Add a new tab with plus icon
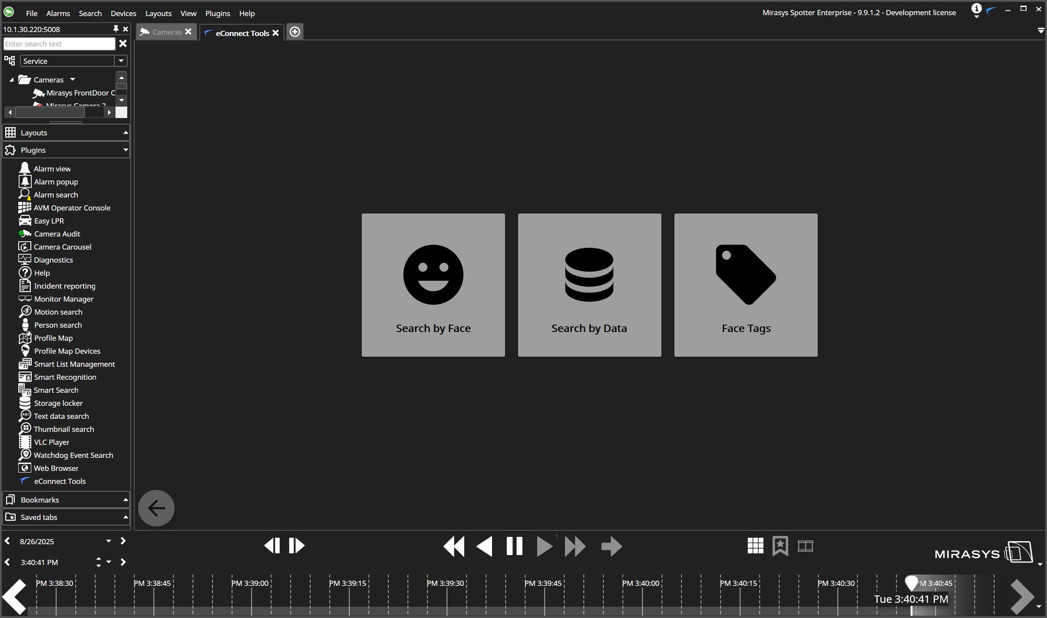The height and width of the screenshot is (618, 1047). (x=295, y=32)
